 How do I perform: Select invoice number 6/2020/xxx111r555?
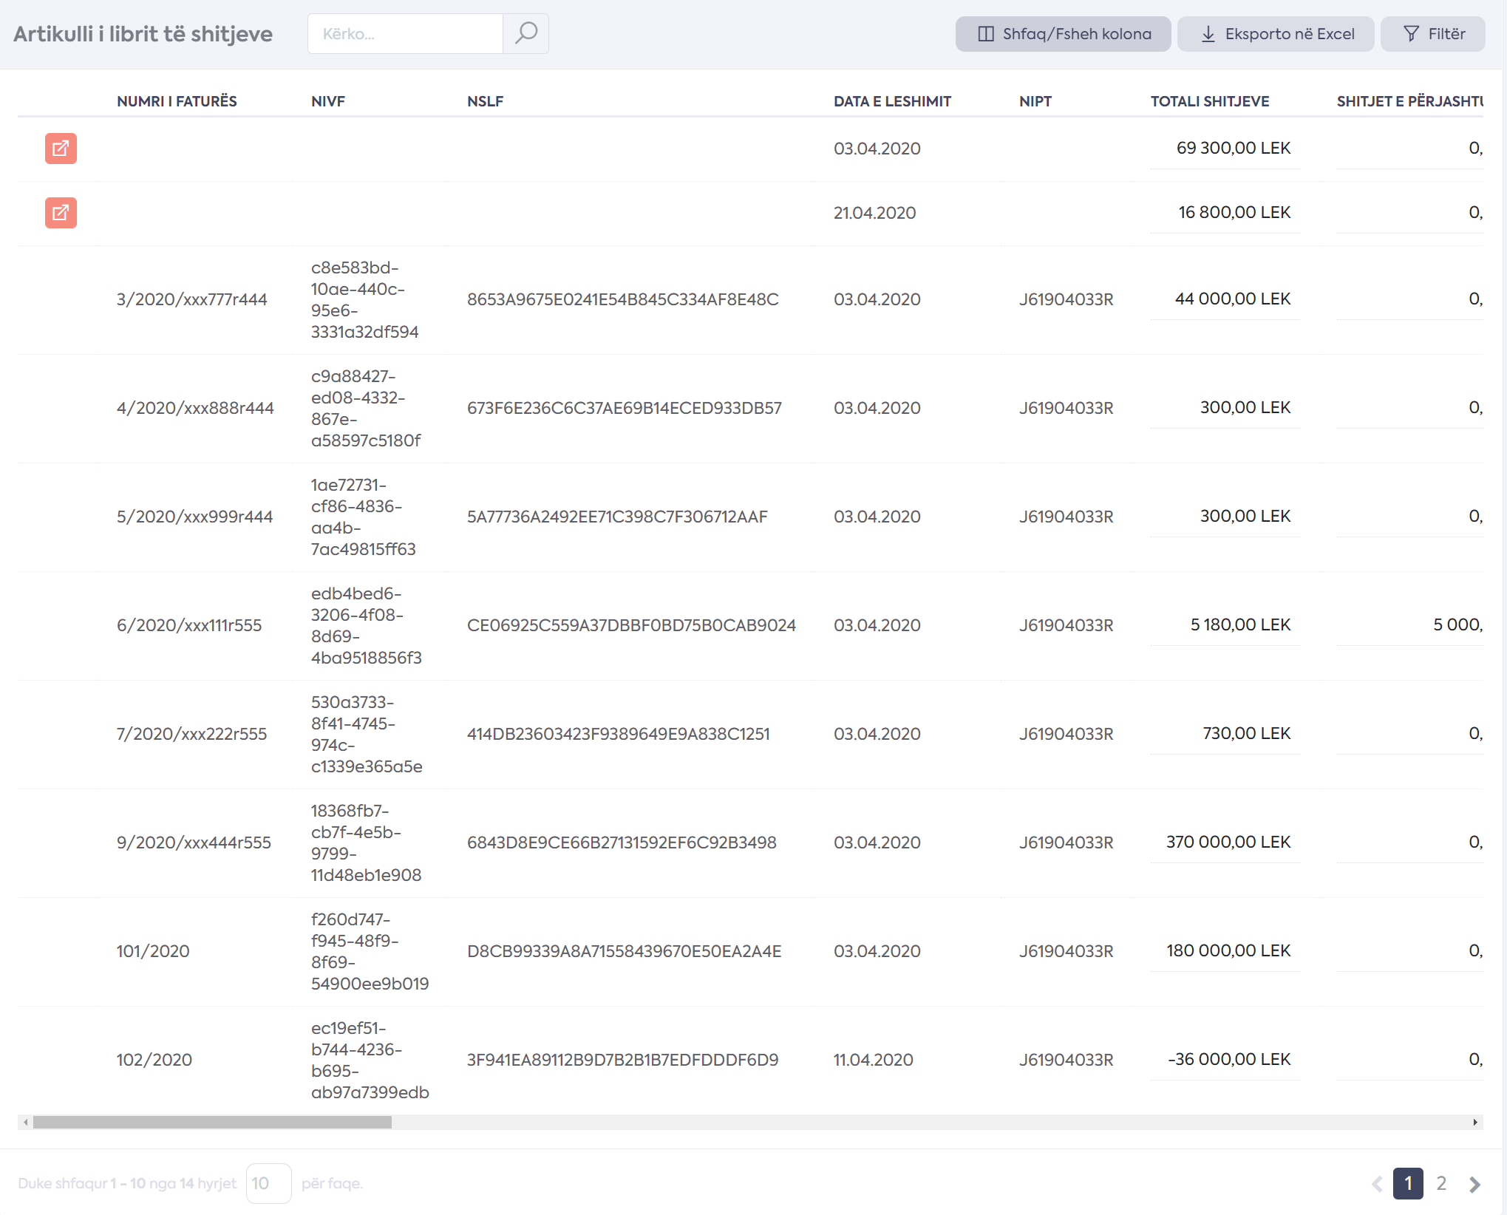pos(189,625)
